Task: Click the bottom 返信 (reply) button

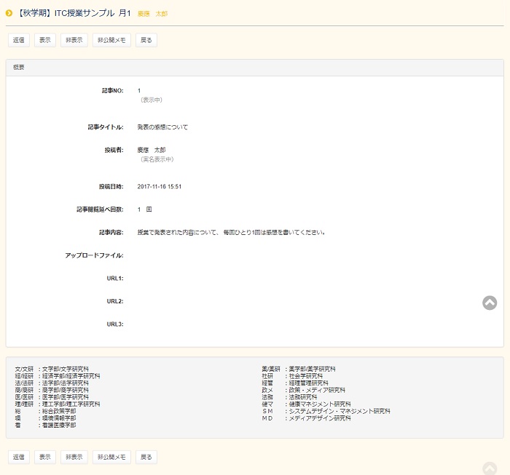Action: [19, 457]
